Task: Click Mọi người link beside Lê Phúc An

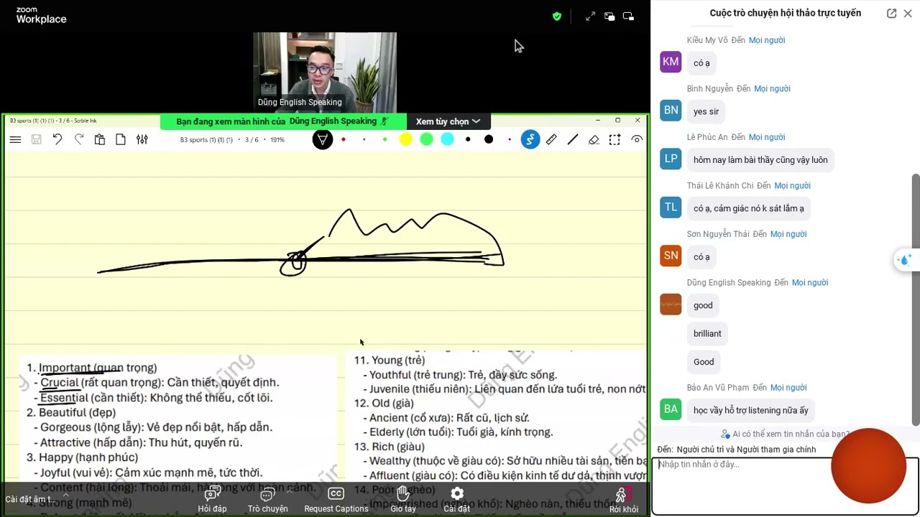Action: (x=767, y=137)
